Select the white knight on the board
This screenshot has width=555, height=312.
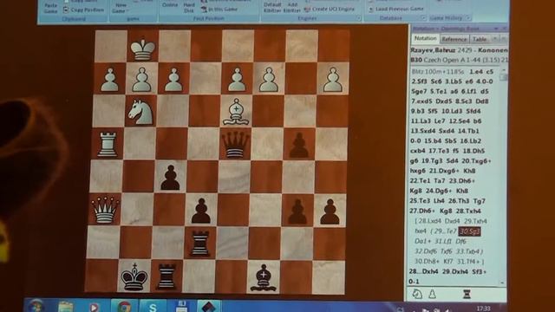tap(140, 112)
